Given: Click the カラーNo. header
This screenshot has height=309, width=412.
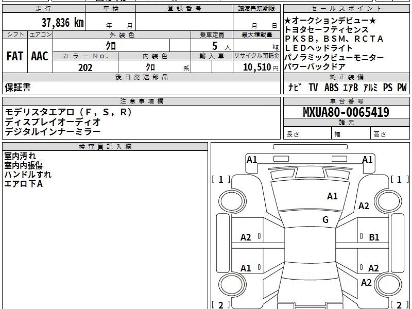Looking at the screenshot, I should coord(85,56).
